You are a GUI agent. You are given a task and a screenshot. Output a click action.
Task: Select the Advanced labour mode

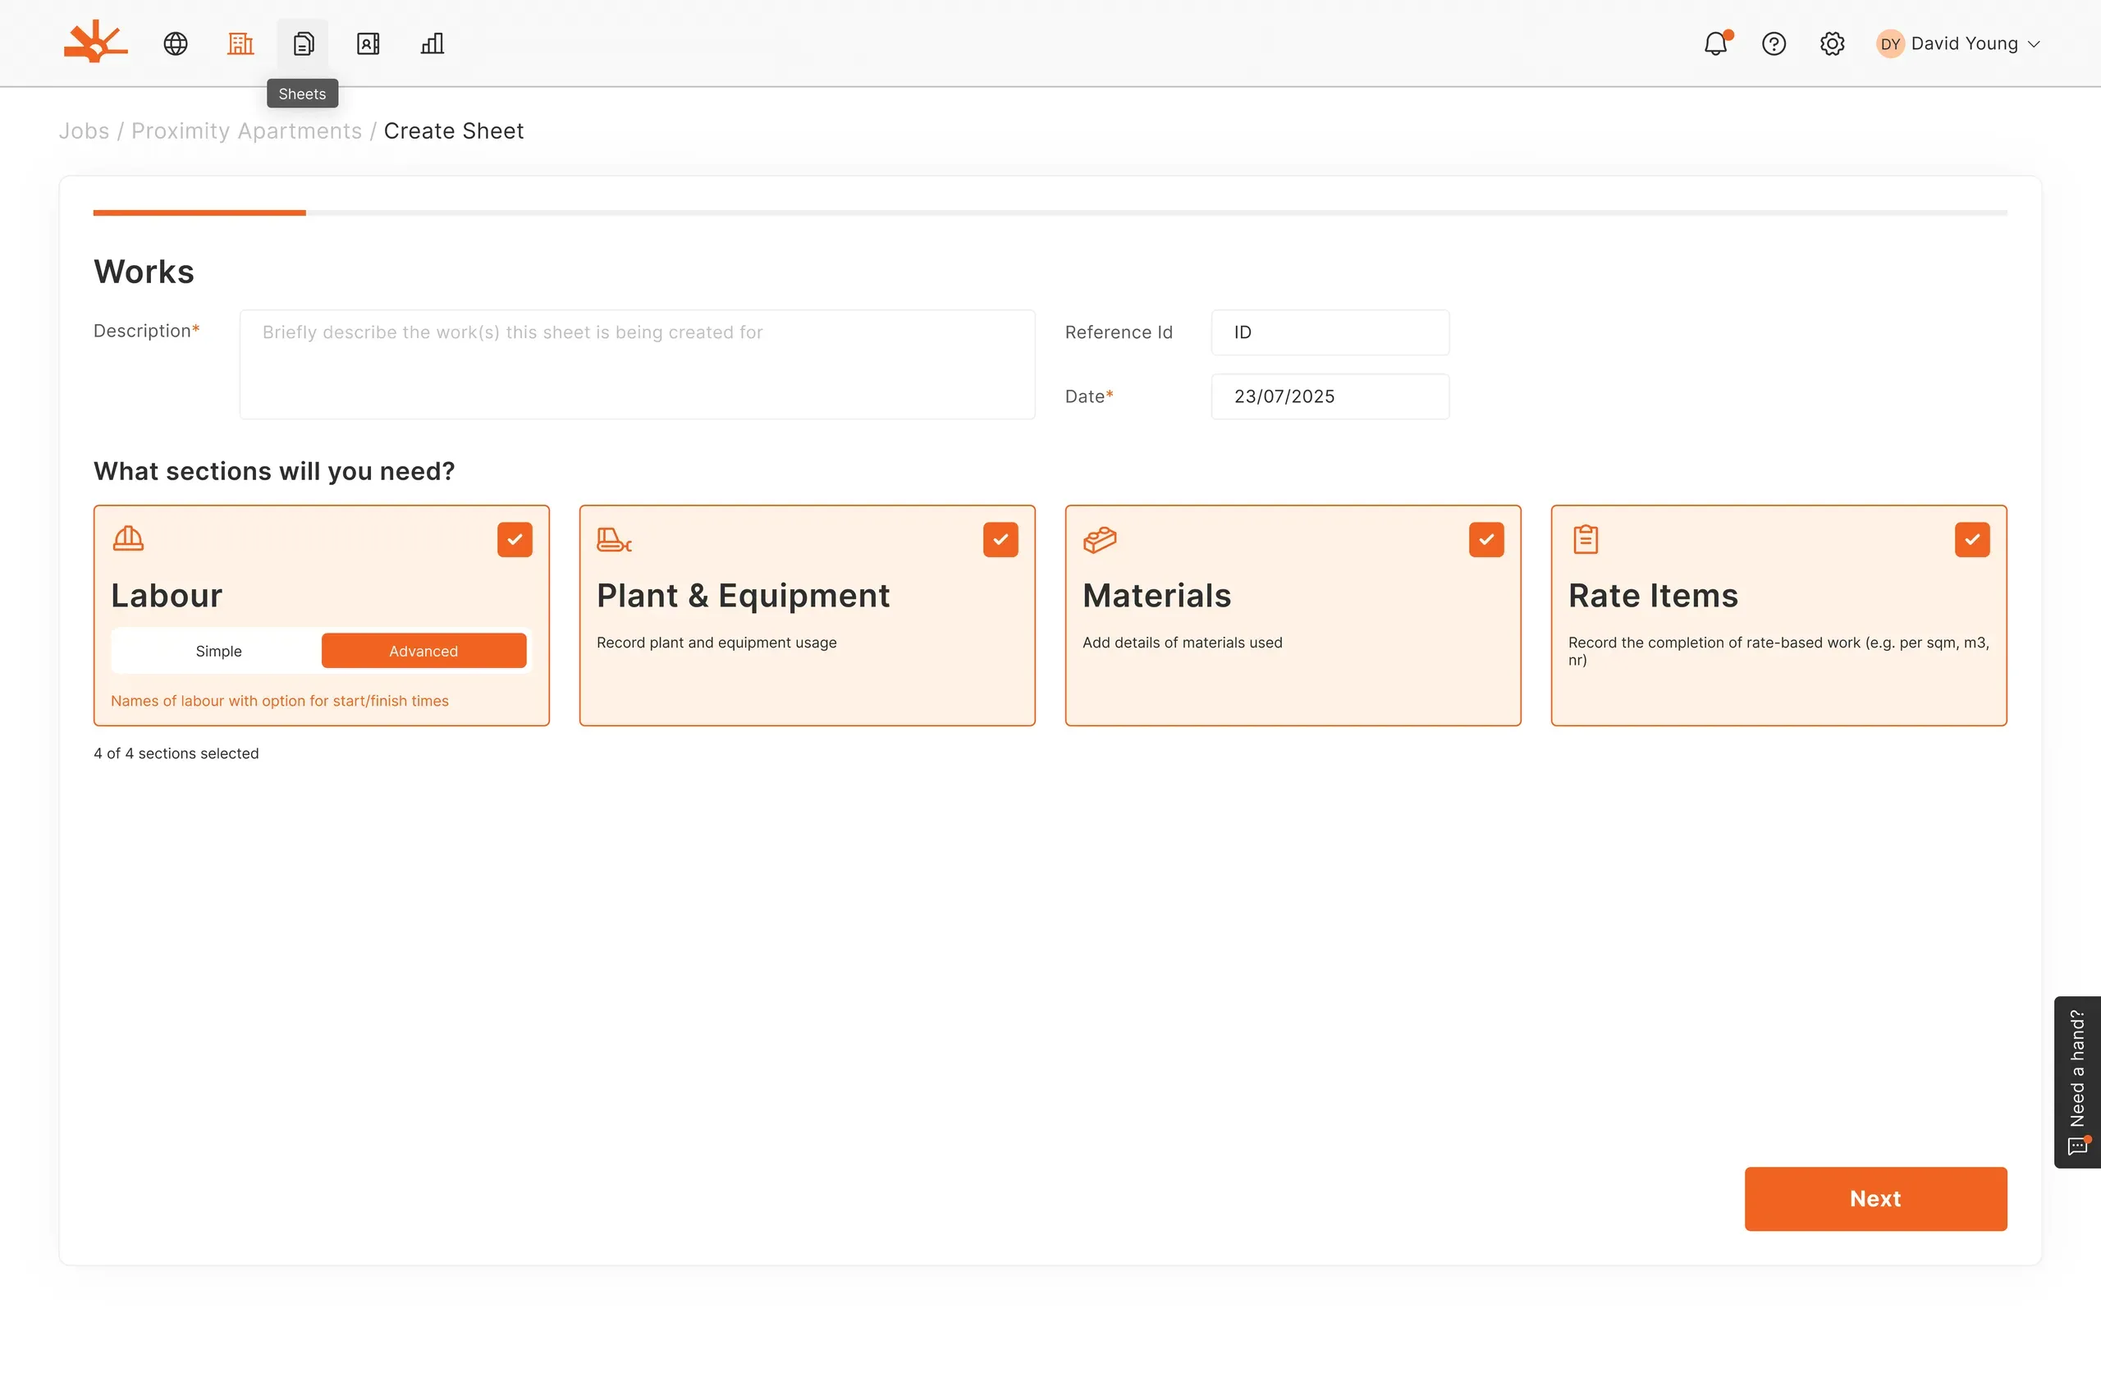tap(423, 651)
